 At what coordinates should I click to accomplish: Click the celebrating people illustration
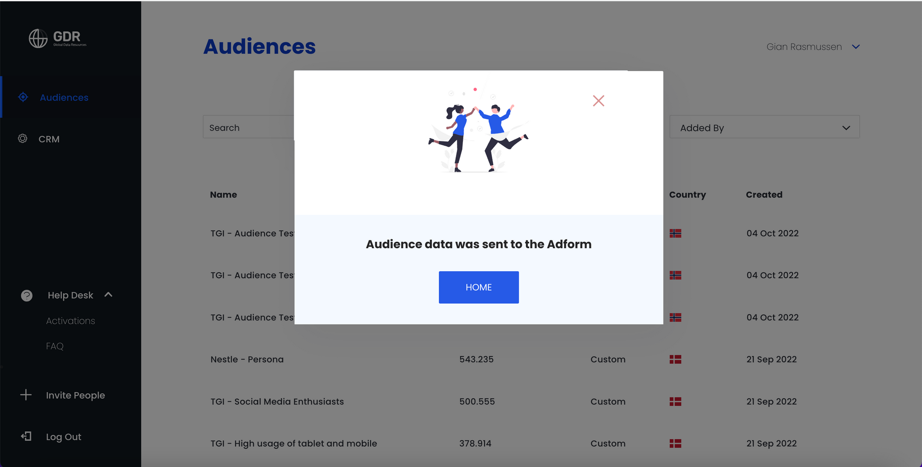pos(479,130)
